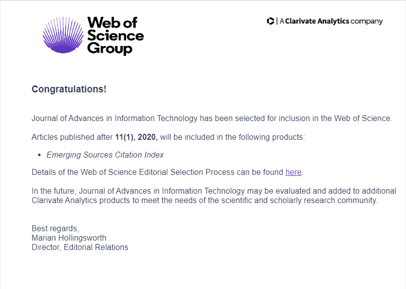Click the 'Congratulations!' heading

tap(69, 89)
